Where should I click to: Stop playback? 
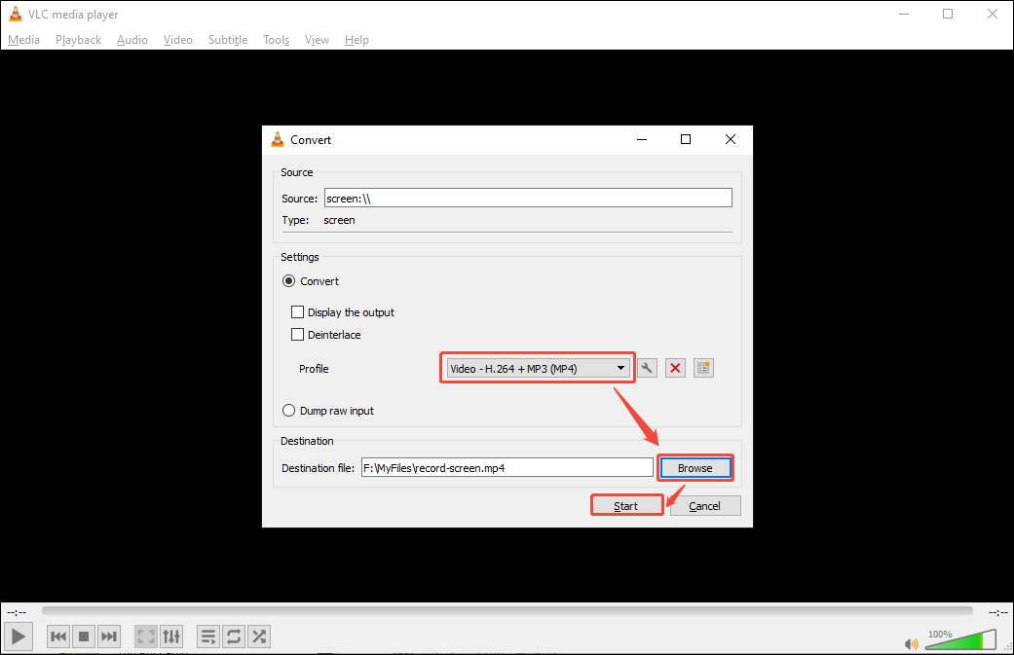(83, 636)
